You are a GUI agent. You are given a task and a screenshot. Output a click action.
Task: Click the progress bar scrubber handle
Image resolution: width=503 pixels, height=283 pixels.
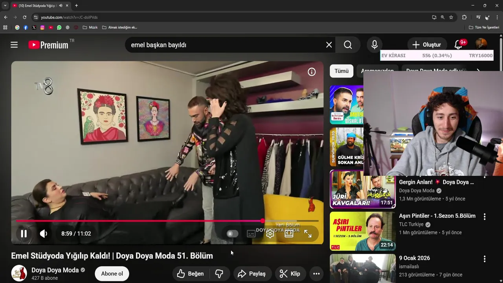click(263, 221)
